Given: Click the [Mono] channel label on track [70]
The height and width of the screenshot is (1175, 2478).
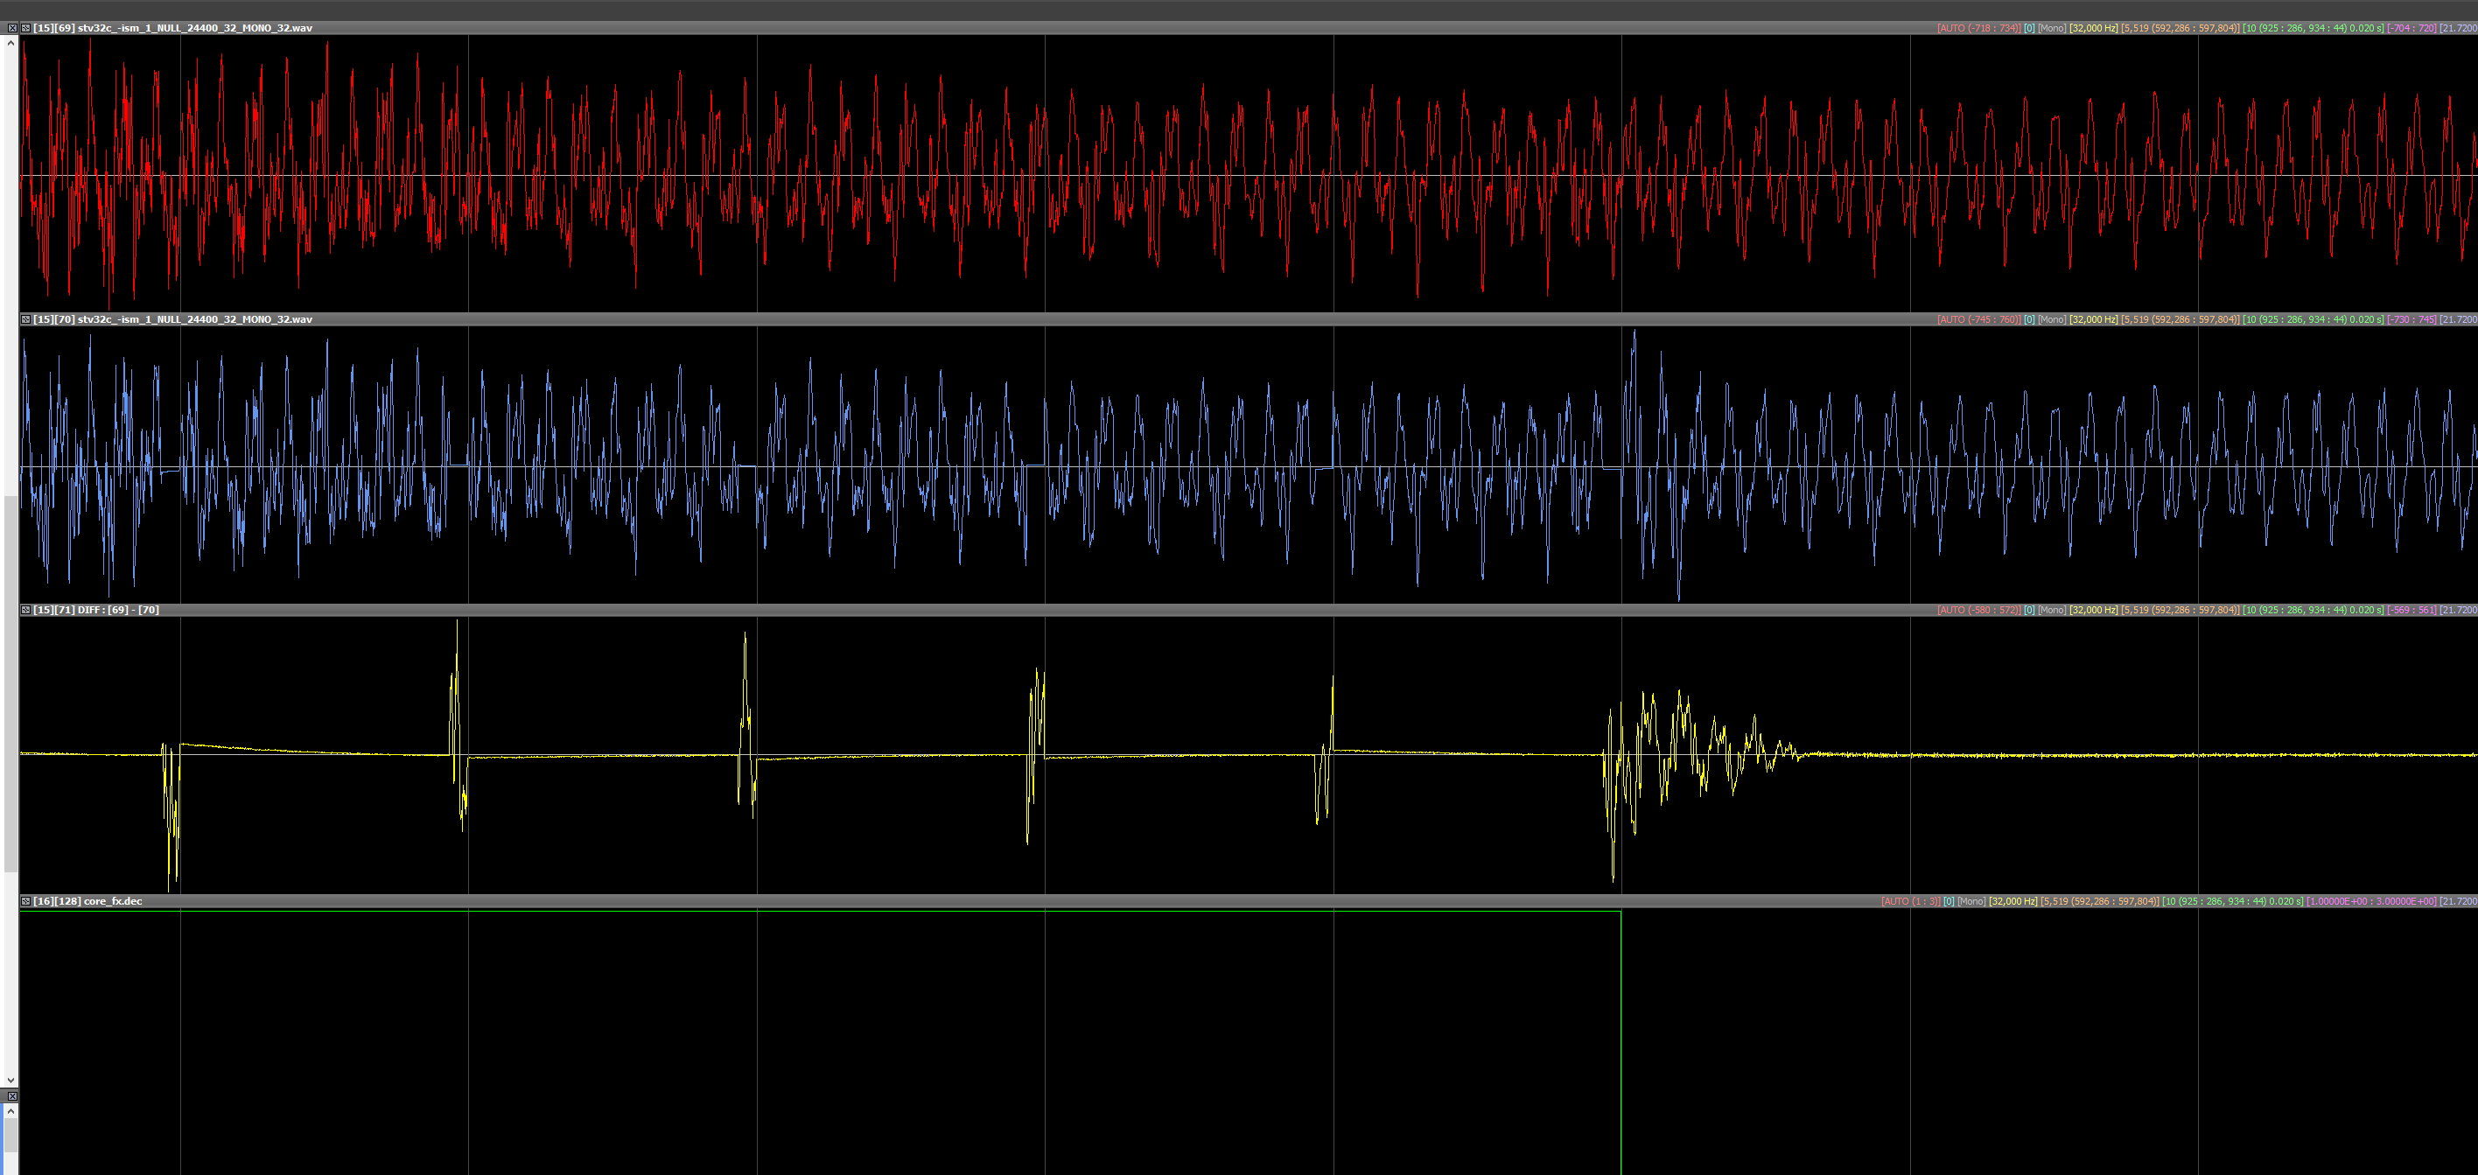Looking at the screenshot, I should (2051, 319).
